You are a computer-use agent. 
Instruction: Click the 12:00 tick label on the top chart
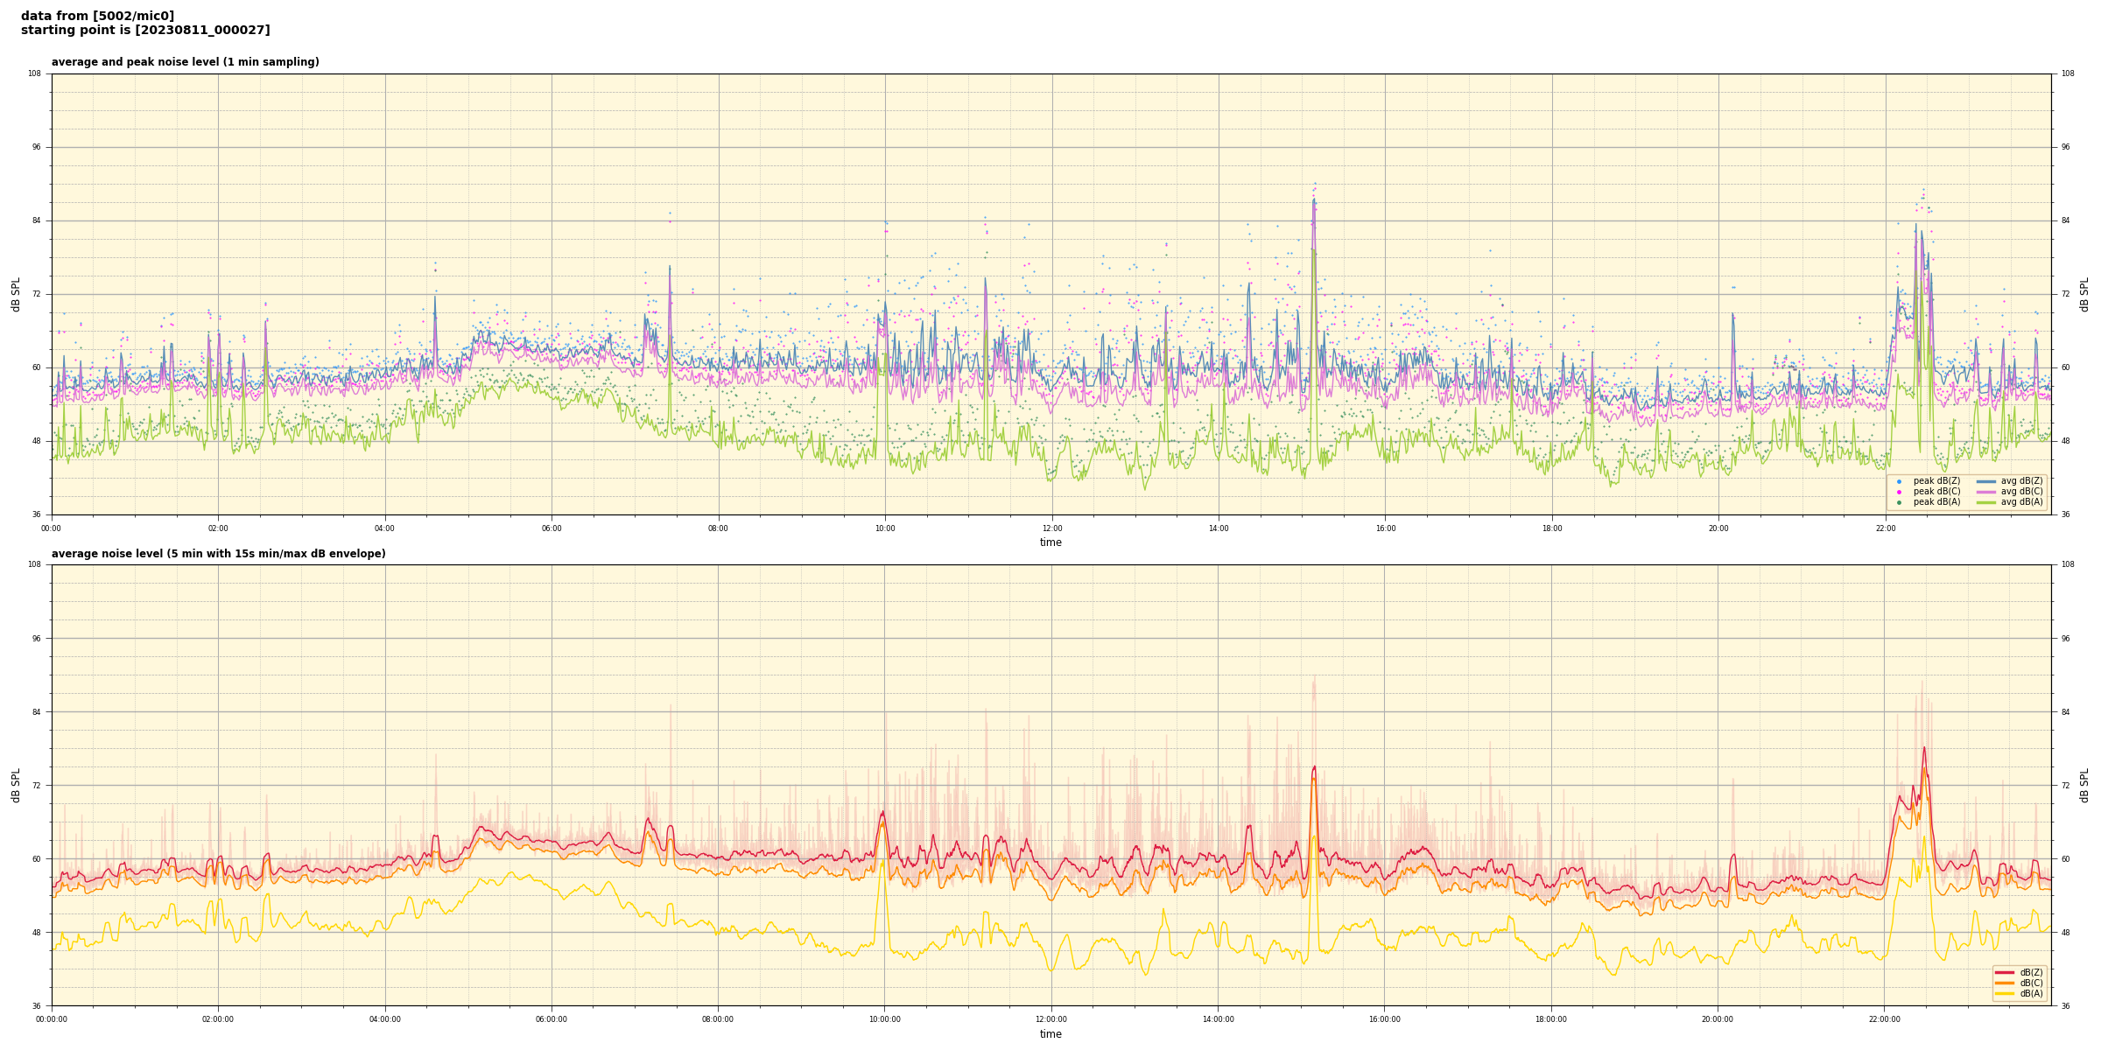coord(1051,528)
